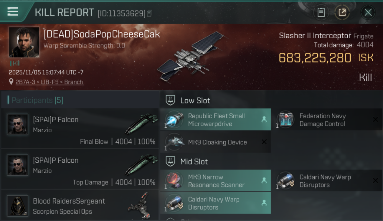The height and width of the screenshot is (221, 383).
Task: Collapse the Low Slot section
Action: pyautogui.click(x=271, y=100)
